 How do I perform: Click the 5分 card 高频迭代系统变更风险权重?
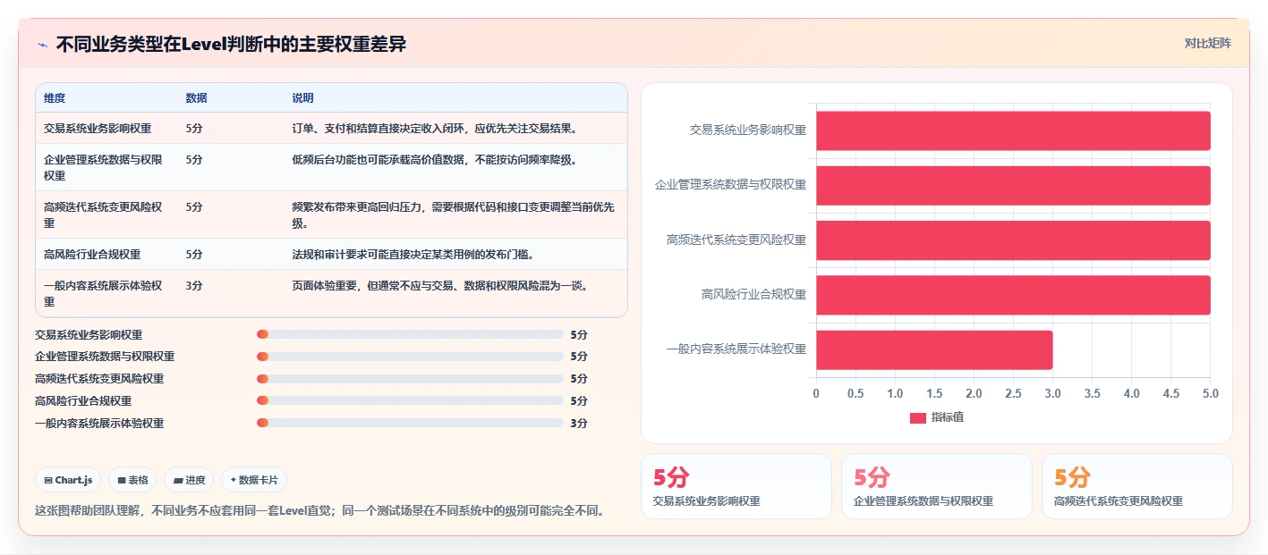point(1137,486)
